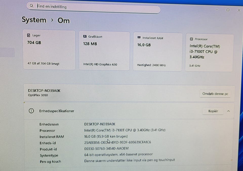Open the Installeret RAM 16,0 GB card
Image resolution: width=243 pixels, height=171 pixels.
pos(158,52)
